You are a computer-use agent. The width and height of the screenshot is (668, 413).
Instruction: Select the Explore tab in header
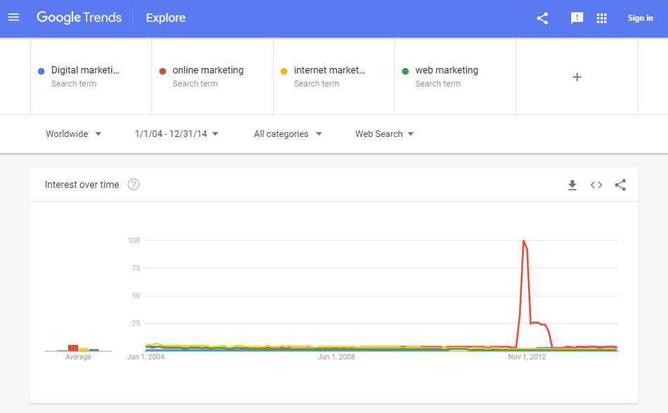click(x=166, y=18)
